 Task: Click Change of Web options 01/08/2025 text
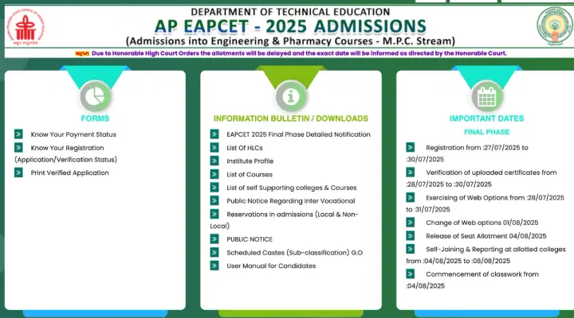pyautogui.click(x=482, y=223)
